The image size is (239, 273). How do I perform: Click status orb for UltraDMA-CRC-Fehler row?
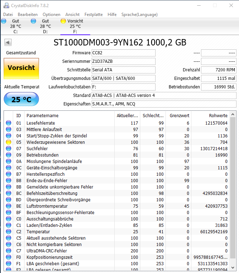[x=9, y=251]
